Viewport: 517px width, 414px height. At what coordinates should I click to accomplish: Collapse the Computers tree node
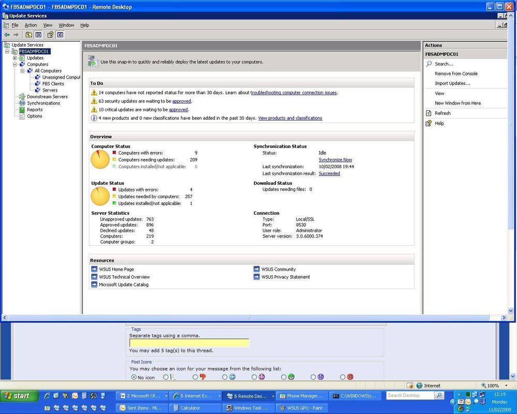click(15, 64)
